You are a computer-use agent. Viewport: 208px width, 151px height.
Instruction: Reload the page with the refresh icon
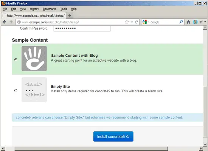pyautogui.click(x=136, y=22)
